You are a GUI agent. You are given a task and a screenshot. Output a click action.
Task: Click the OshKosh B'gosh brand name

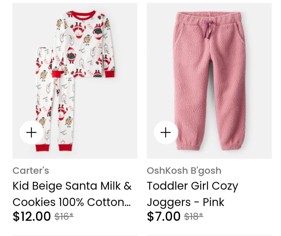184,171
